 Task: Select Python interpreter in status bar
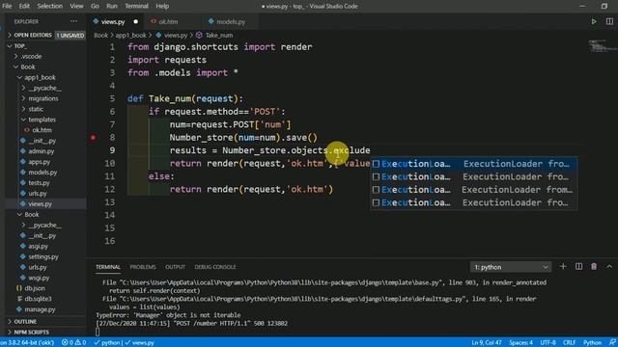click(x=27, y=343)
